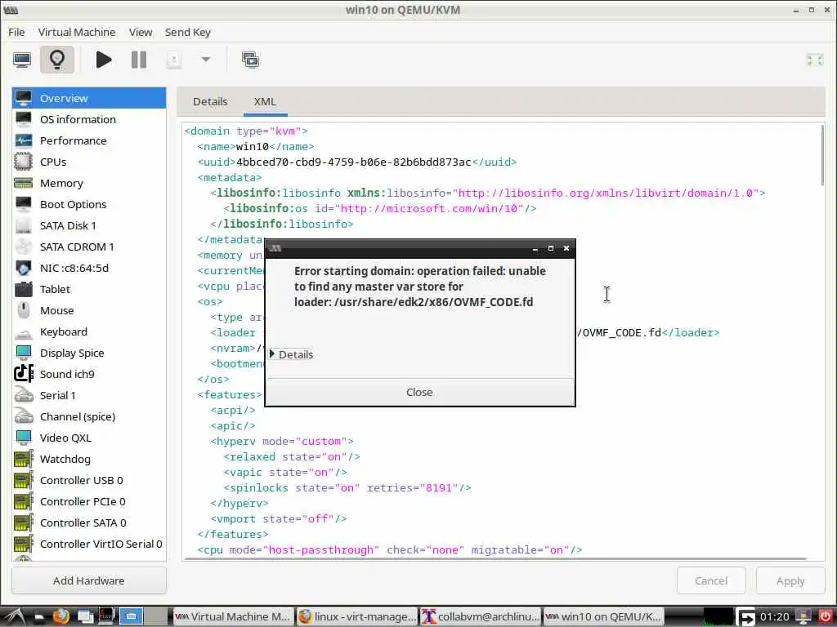Viewport: 837px width, 627px height.
Task: Select Controller VirtIO Serial 0 icon
Action: tap(23, 544)
